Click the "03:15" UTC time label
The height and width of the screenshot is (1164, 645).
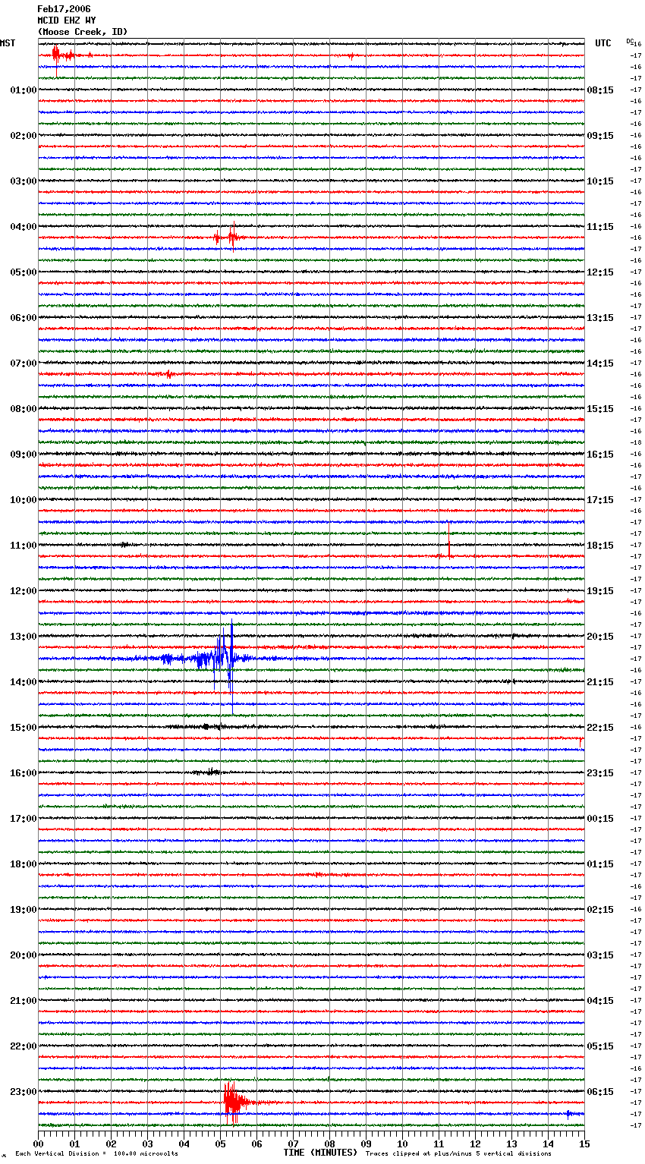(x=600, y=955)
